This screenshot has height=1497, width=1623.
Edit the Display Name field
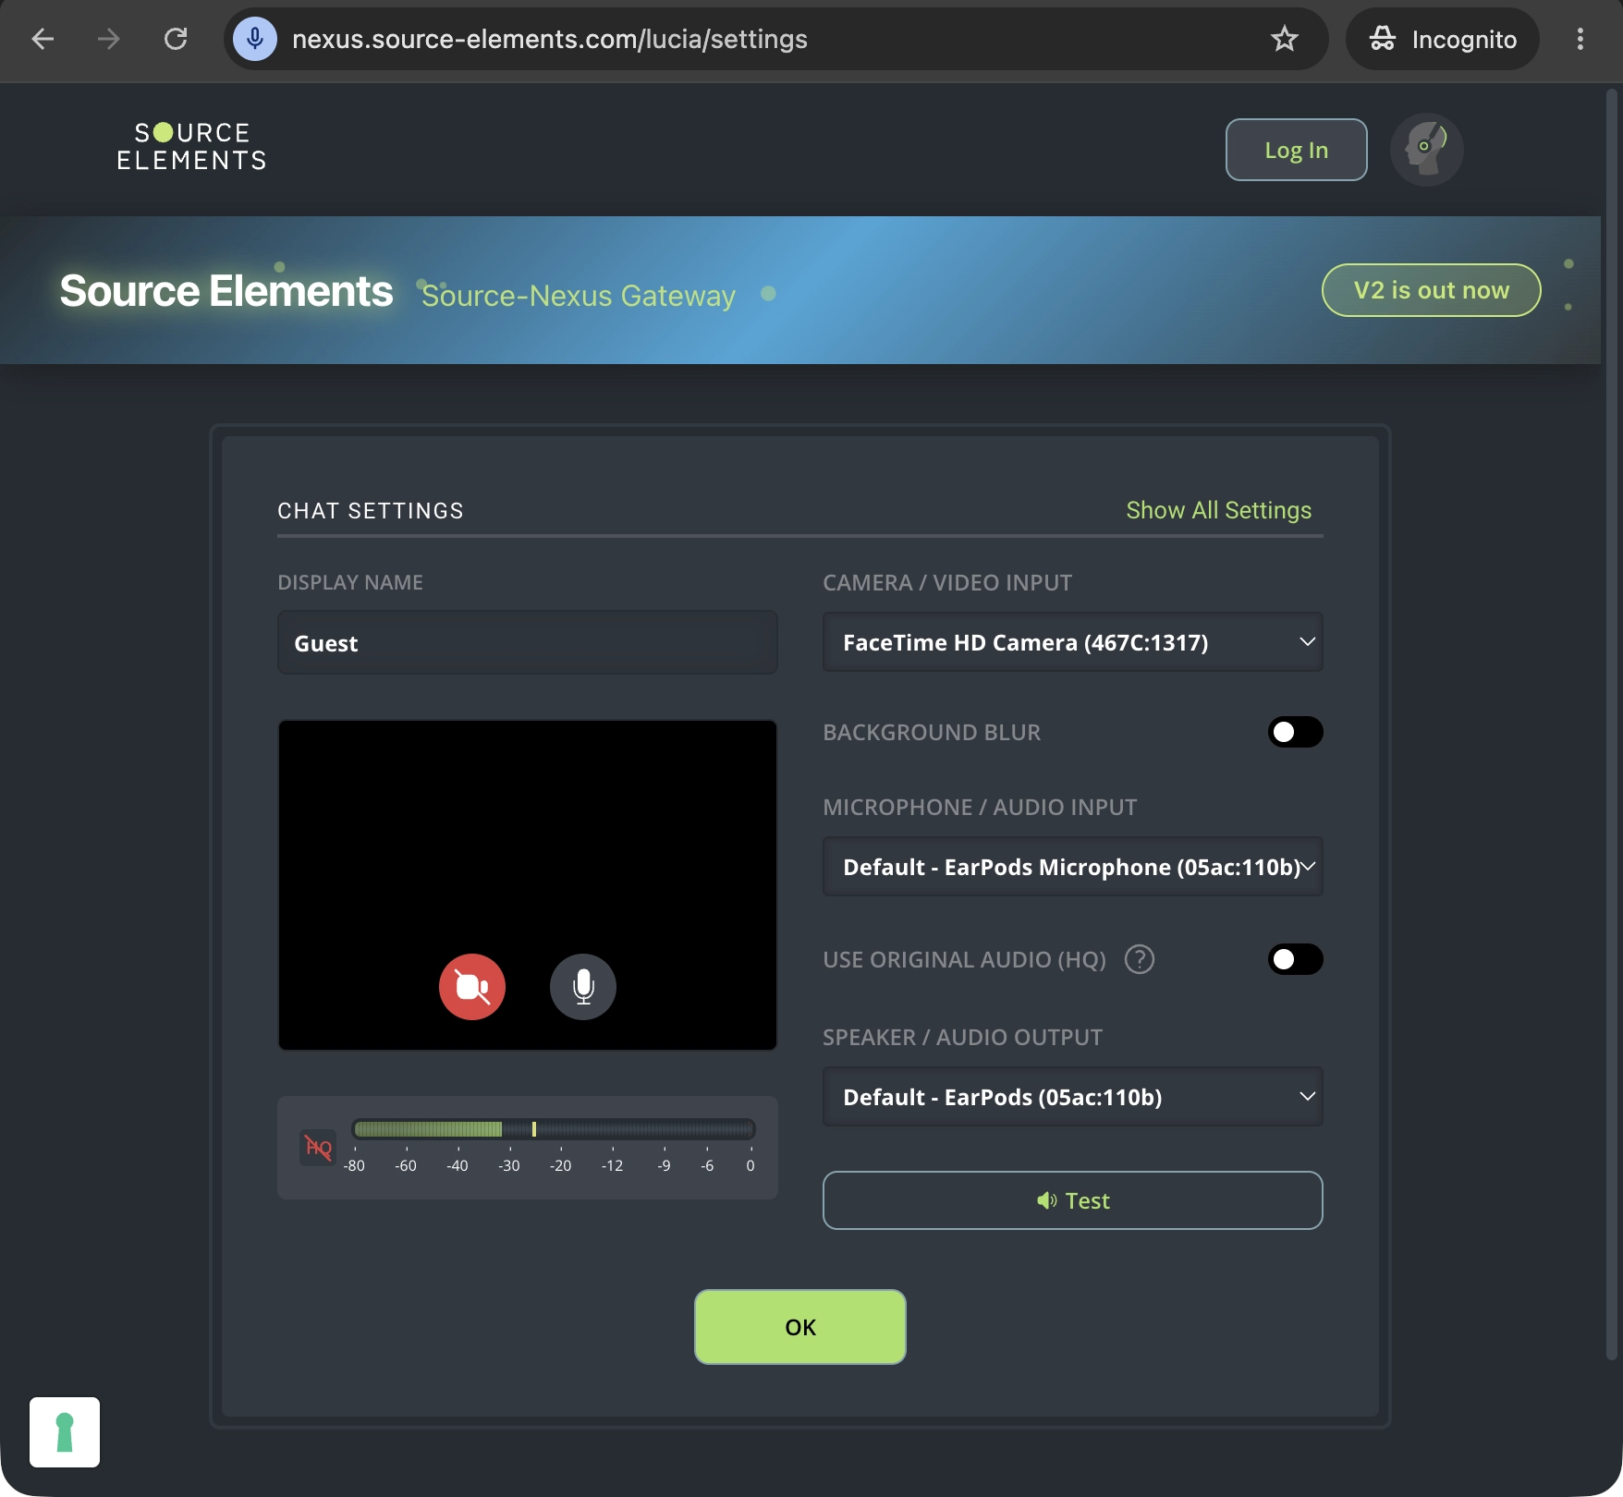click(x=527, y=643)
